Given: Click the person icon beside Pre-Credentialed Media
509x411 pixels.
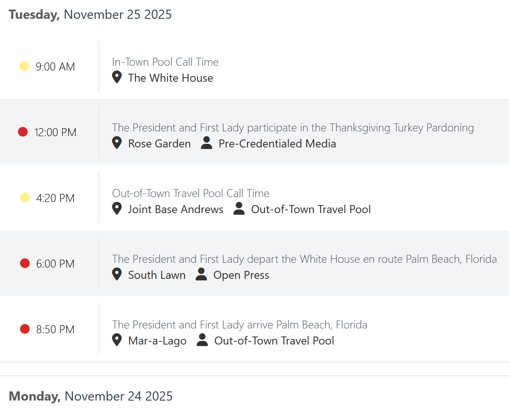Looking at the screenshot, I should [206, 143].
